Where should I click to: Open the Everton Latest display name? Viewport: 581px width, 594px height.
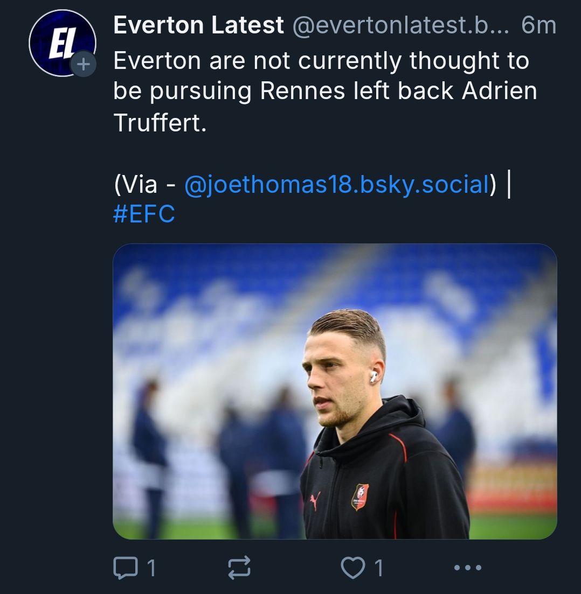point(198,25)
